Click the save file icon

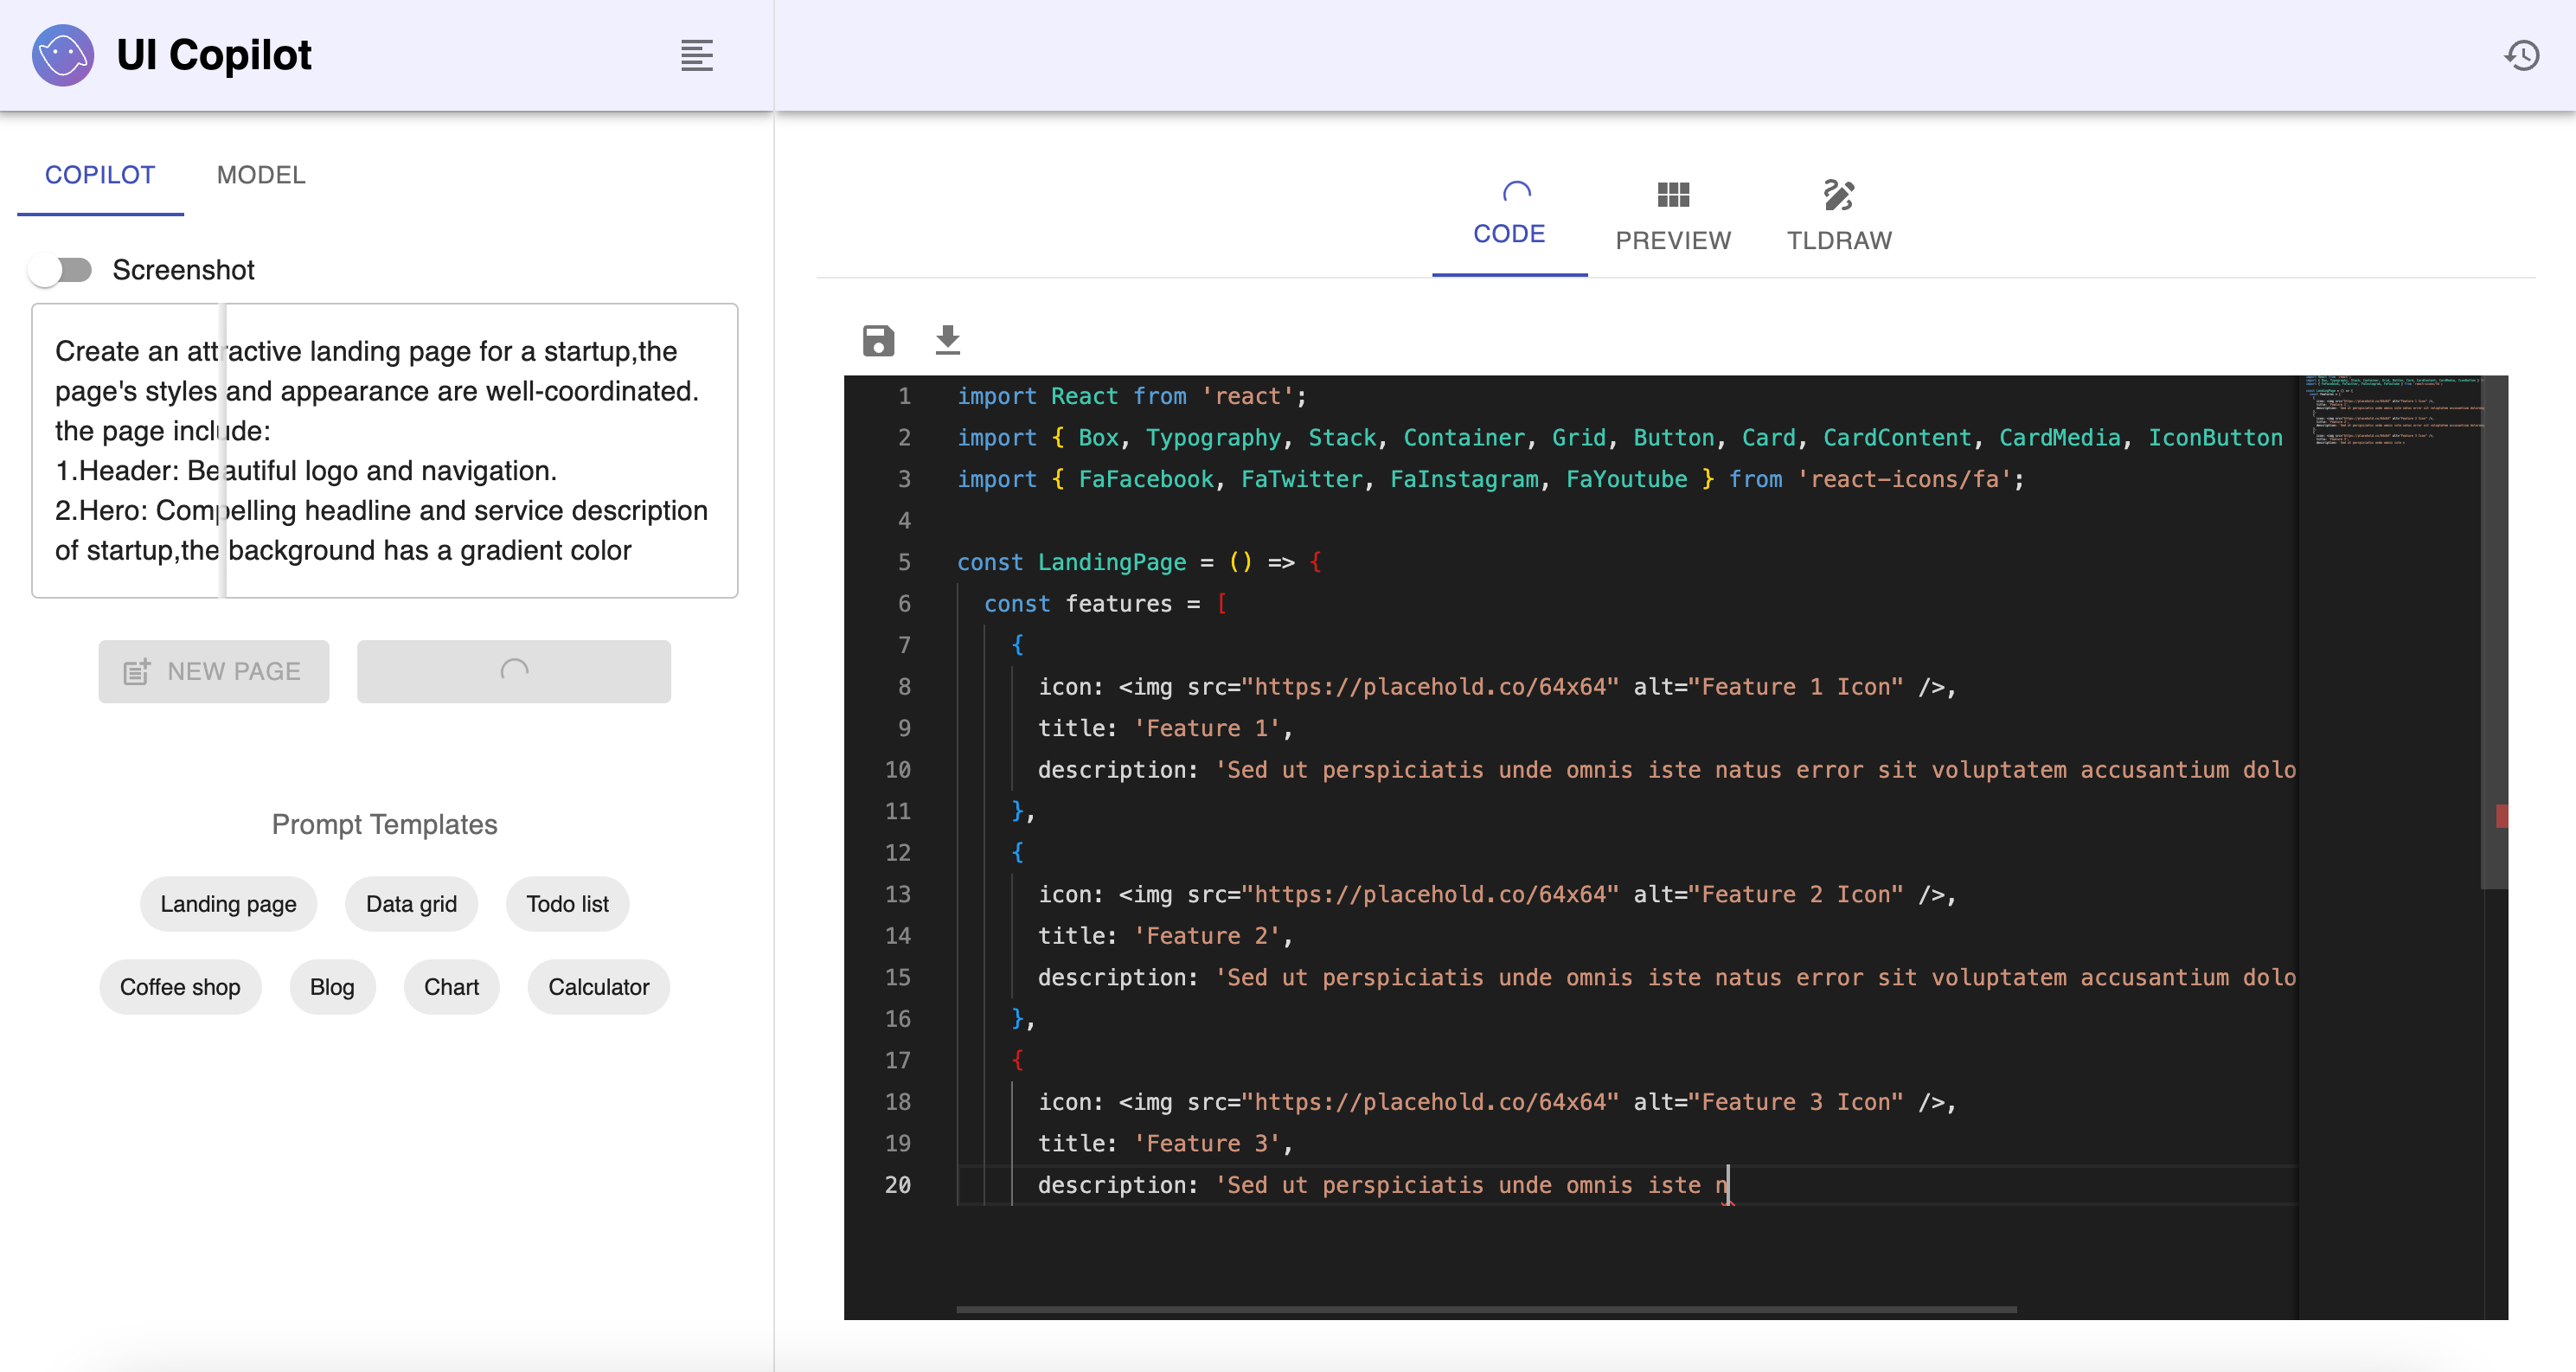[x=877, y=337]
